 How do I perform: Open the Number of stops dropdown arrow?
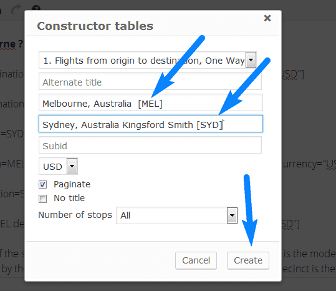pyautogui.click(x=232, y=215)
